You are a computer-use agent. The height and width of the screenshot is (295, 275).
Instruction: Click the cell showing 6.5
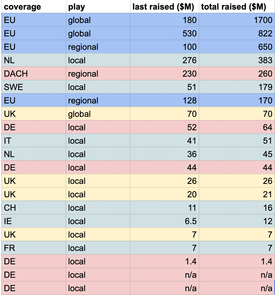pyautogui.click(x=164, y=221)
